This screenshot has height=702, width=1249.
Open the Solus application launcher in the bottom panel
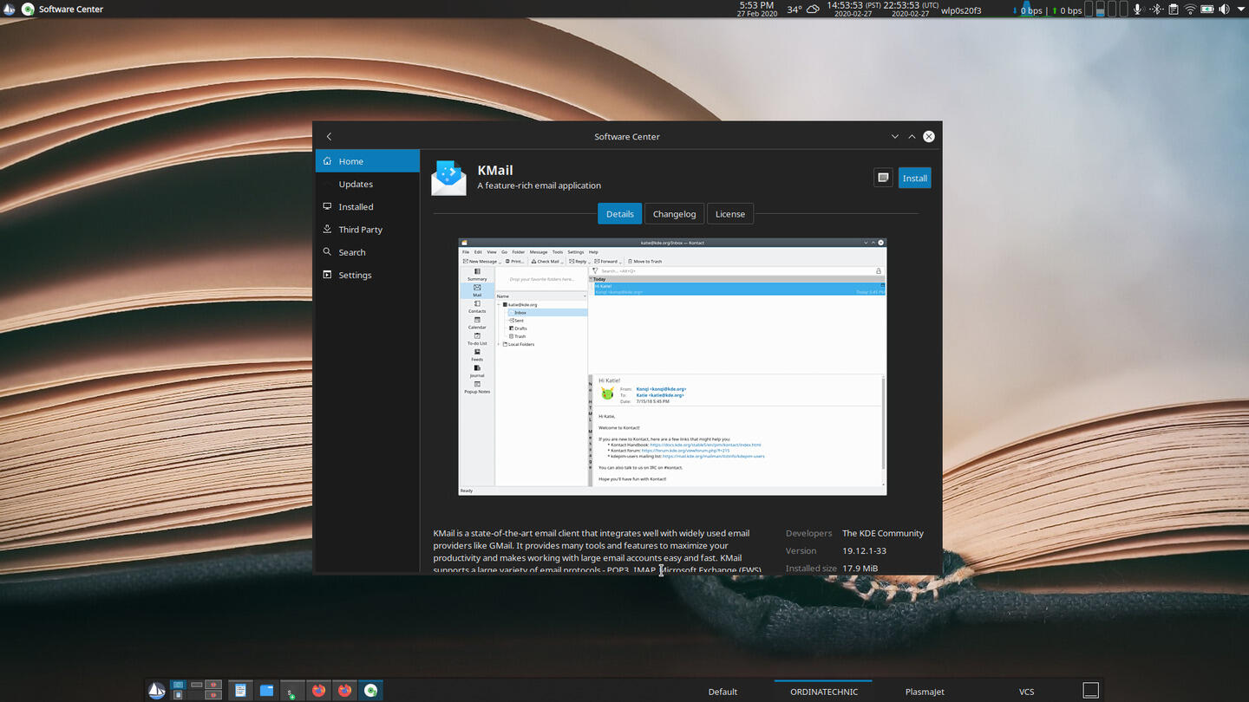coord(157,690)
